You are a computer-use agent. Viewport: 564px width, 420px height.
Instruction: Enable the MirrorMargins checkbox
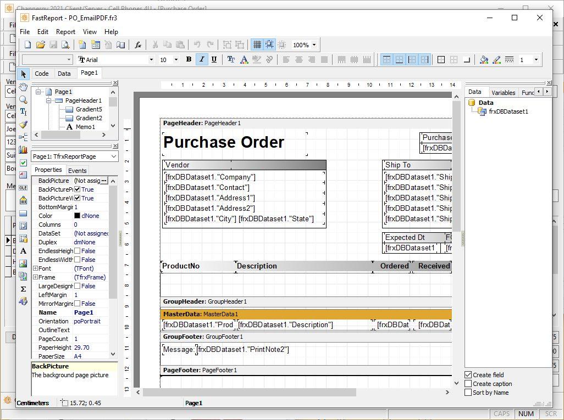tap(77, 304)
